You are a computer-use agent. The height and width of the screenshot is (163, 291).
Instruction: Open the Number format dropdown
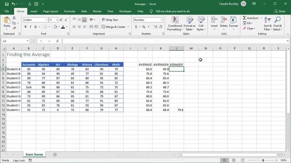[x=161, y=20]
